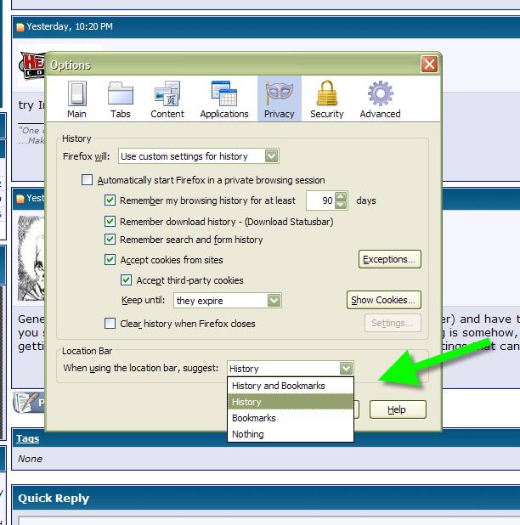Screen dimensions: 520x525
Task: Choose Bookmarks suggestion option
Action: pyautogui.click(x=291, y=418)
